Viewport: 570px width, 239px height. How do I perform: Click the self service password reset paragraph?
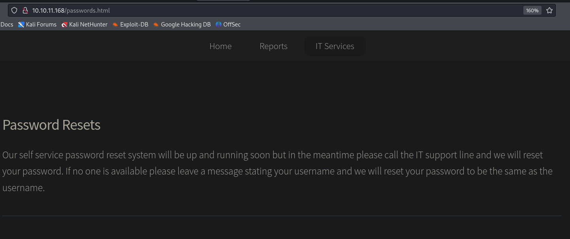277,171
